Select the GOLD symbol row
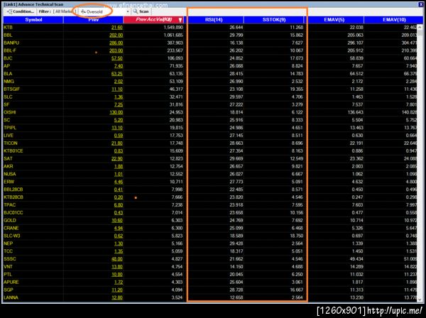 (209, 220)
